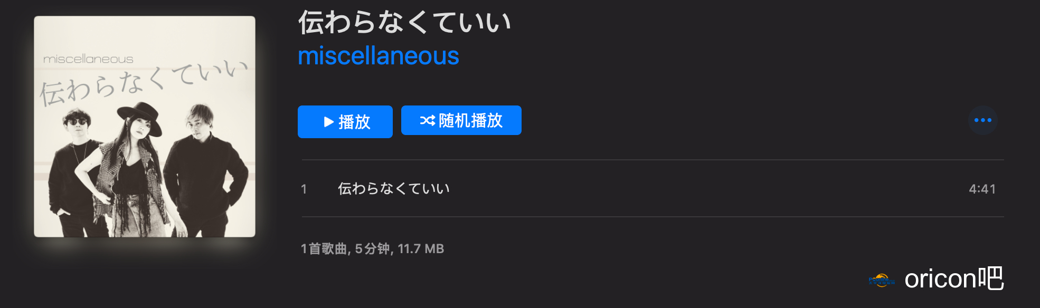Screen dimensions: 1040x308
Task: Open the three-dot more options menu
Action: 982,120
